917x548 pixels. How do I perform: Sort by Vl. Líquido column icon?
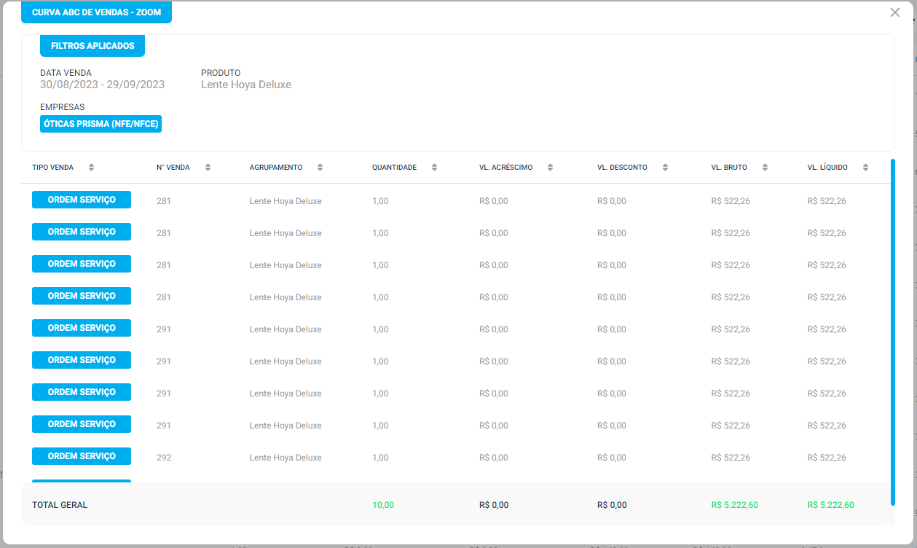click(865, 168)
